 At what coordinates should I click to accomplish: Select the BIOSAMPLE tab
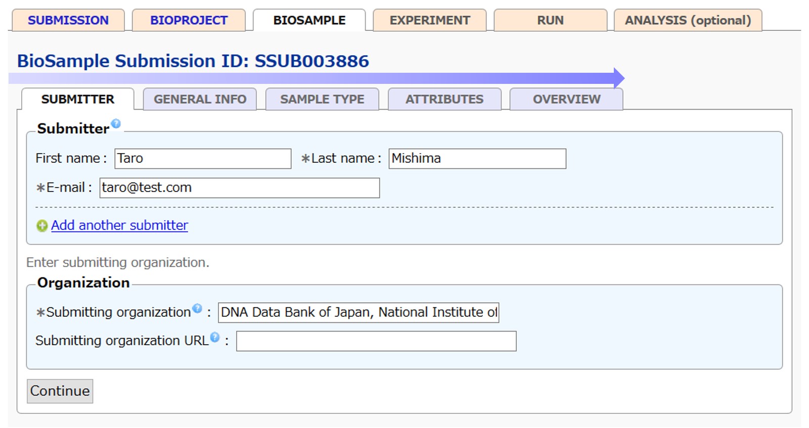point(309,20)
